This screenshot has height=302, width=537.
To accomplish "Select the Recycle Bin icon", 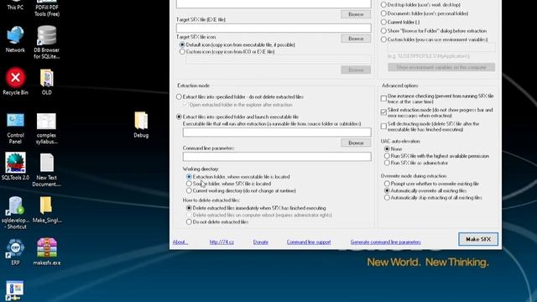I will (15, 81).
